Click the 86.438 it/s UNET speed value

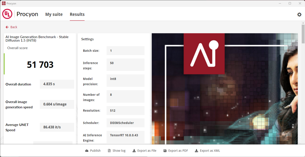(x=57, y=127)
